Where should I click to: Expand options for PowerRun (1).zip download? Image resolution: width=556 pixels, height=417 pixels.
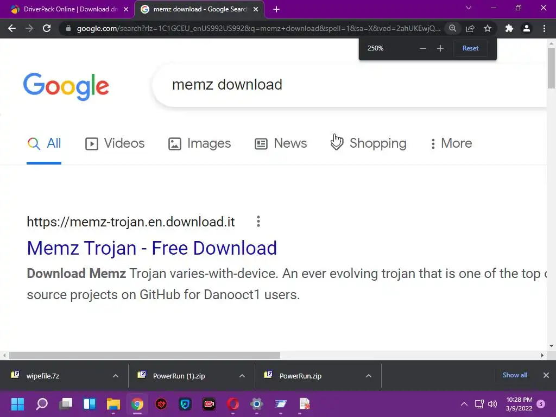coord(242,376)
